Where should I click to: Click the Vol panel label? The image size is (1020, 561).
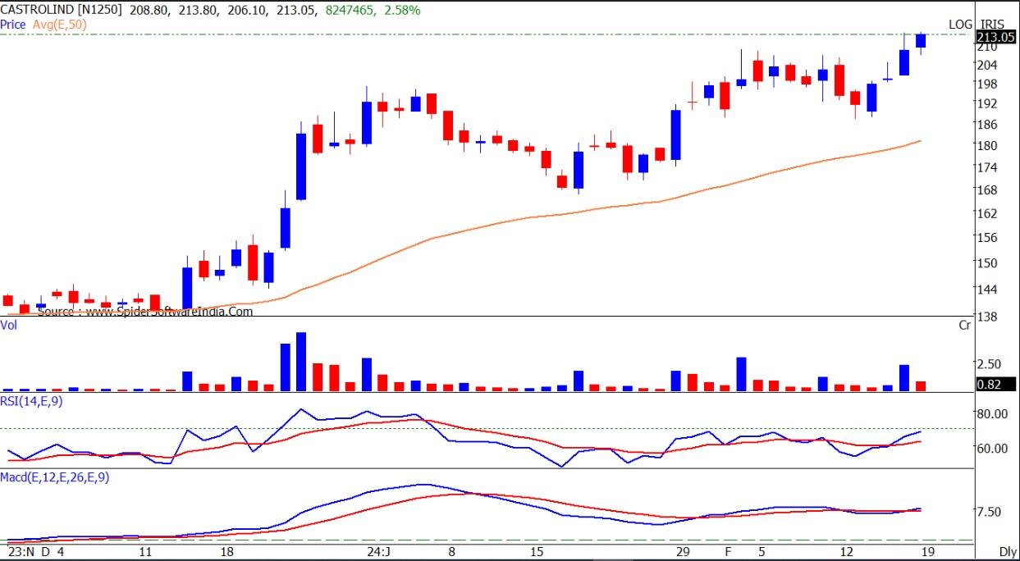click(9, 326)
